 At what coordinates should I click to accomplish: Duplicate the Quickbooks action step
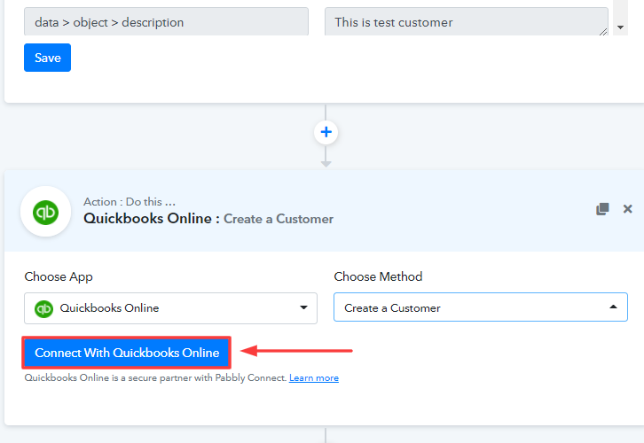click(x=602, y=209)
